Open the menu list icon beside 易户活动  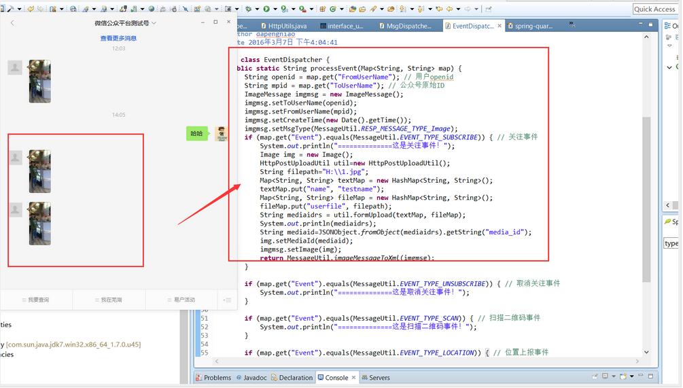(x=227, y=300)
